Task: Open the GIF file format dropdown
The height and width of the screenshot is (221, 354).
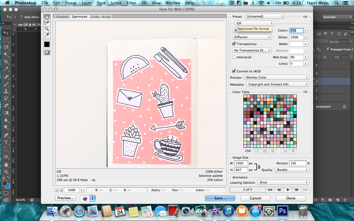Action: [x=254, y=23]
